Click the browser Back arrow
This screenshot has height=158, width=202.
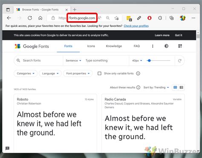(x=9, y=18)
